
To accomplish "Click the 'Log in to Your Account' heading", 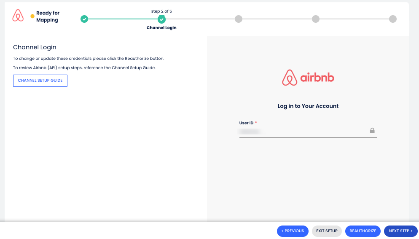I will [x=308, y=106].
